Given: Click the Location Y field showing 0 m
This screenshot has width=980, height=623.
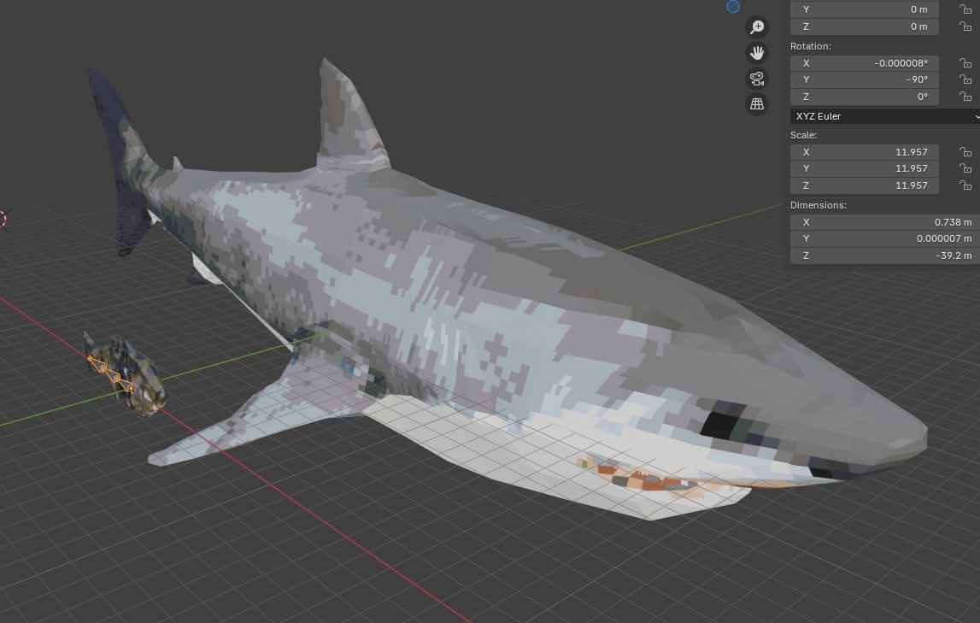Looking at the screenshot, I should point(864,9).
